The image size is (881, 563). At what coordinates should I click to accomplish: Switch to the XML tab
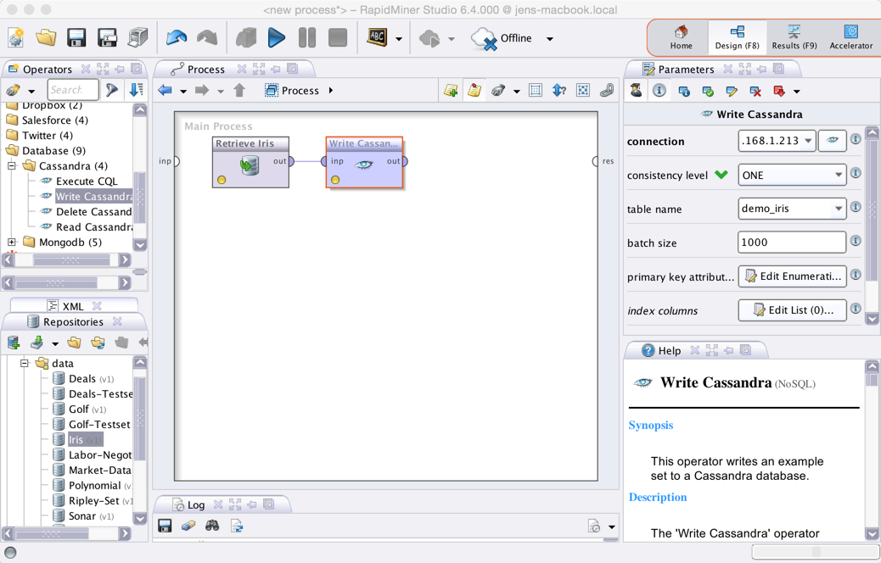tap(72, 306)
